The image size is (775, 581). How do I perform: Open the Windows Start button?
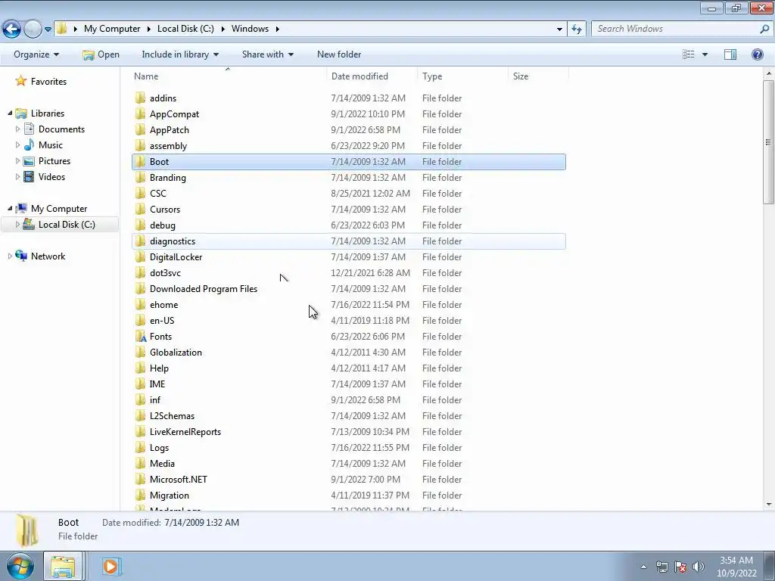pyautogui.click(x=20, y=566)
